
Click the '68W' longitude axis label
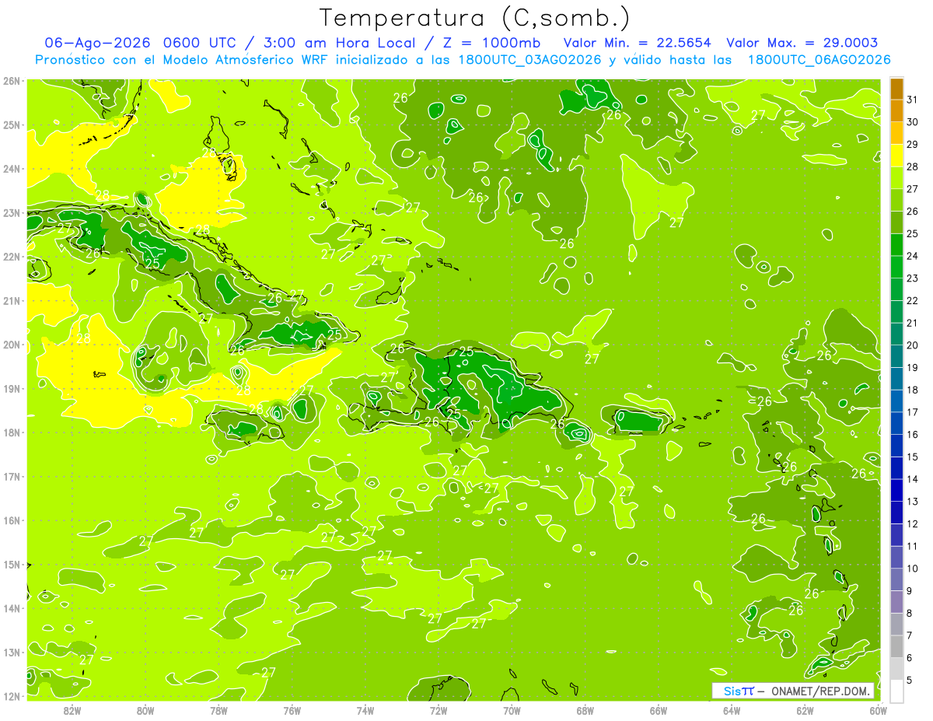(x=585, y=710)
